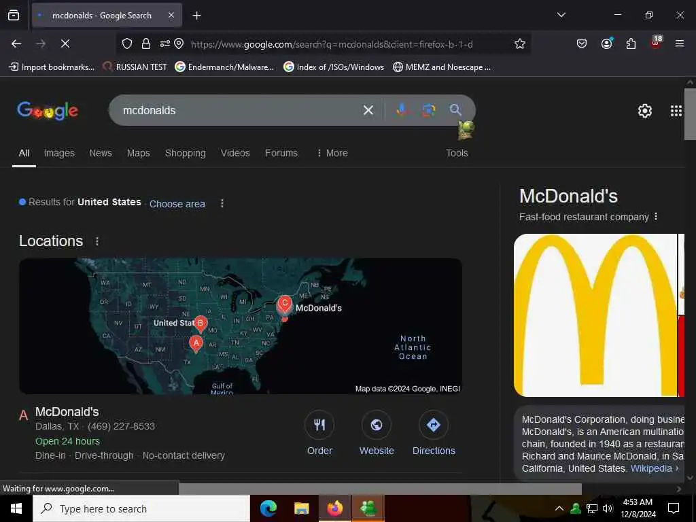Open a new tab with plus icon
The width and height of the screenshot is (696, 522).
[196, 16]
